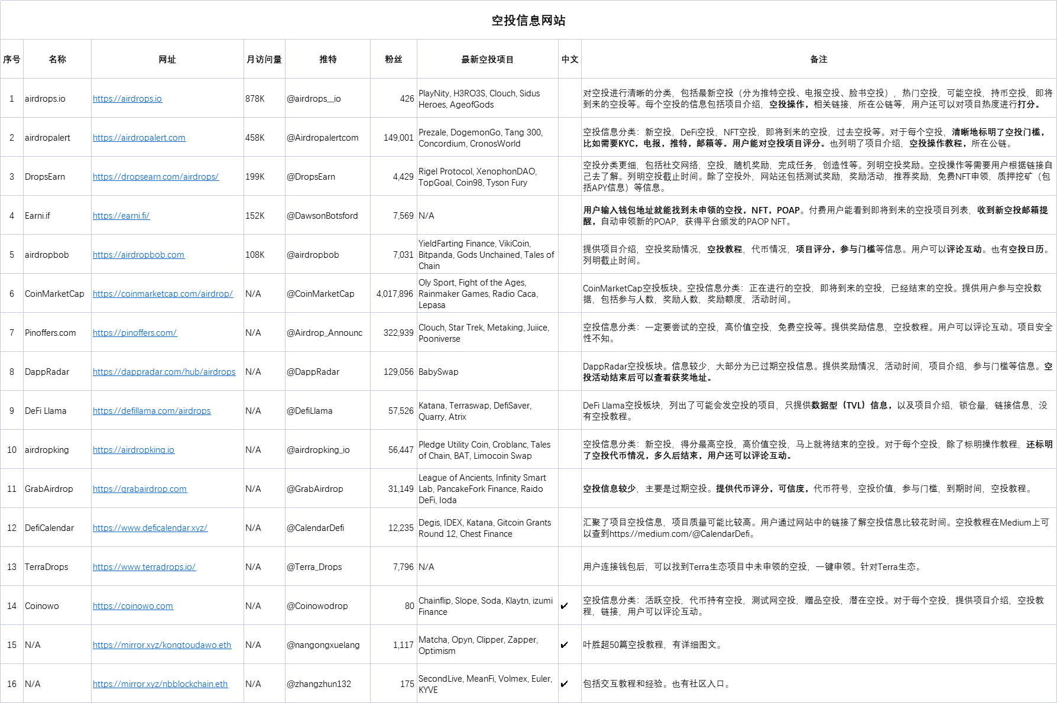
Task: Open the https://airdrops.io link
Action: [x=127, y=99]
